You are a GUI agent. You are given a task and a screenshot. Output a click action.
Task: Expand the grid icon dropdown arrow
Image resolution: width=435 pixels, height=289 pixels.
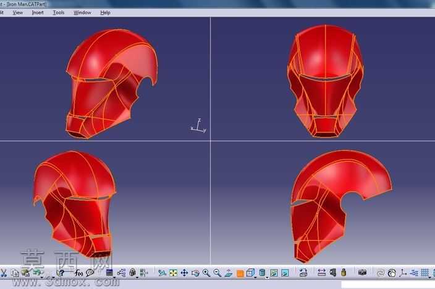click(429, 277)
